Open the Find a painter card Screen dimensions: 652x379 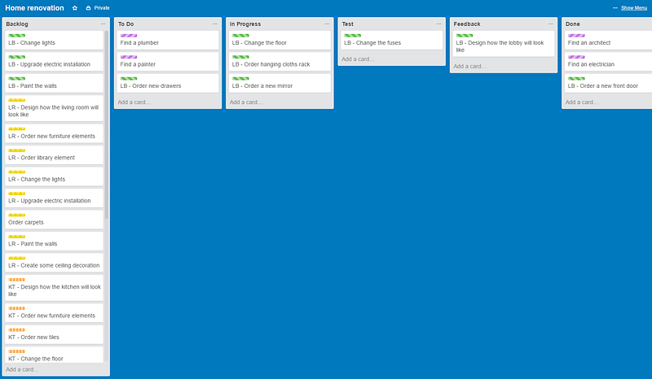click(168, 62)
